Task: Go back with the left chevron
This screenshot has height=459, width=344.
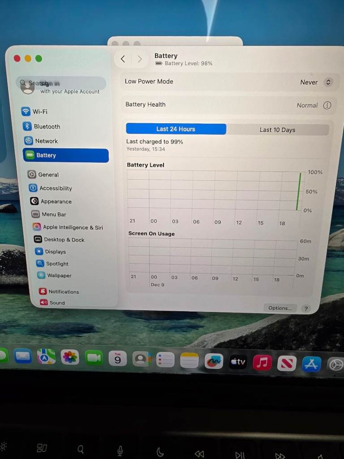Action: point(123,59)
